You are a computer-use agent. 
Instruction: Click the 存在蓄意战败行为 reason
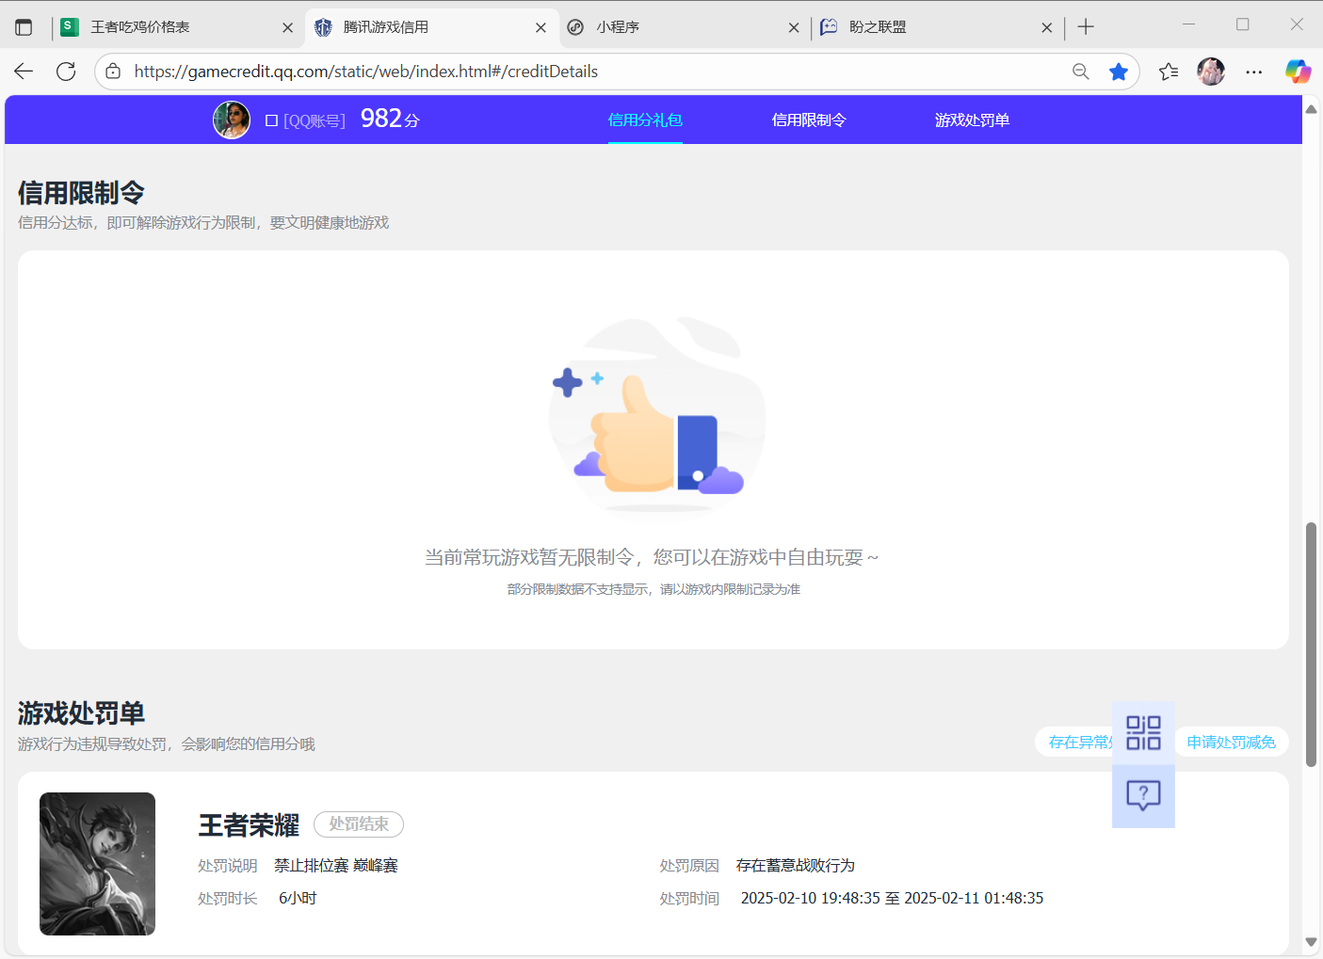796,866
